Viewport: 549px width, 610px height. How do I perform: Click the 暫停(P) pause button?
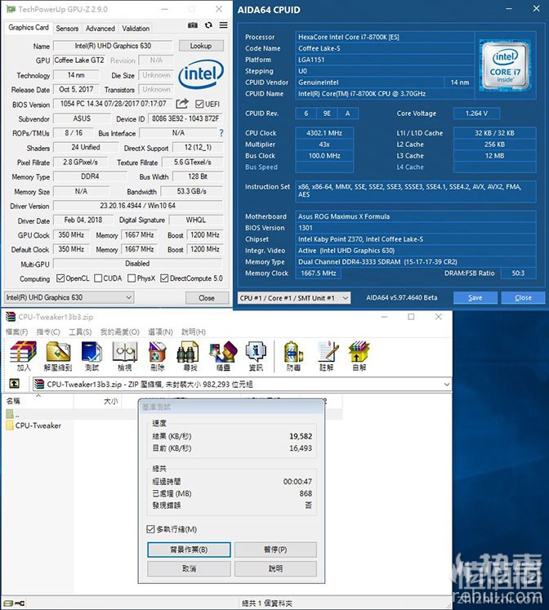point(275,550)
